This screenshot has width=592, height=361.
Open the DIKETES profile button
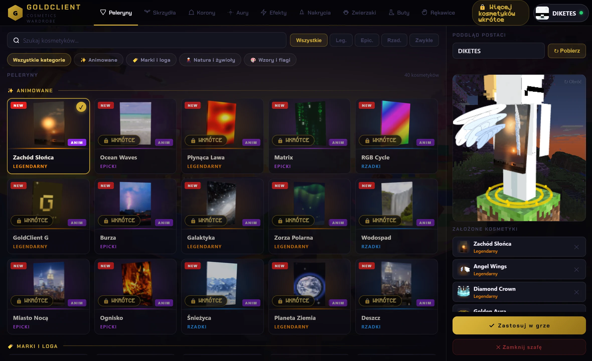pyautogui.click(x=561, y=13)
